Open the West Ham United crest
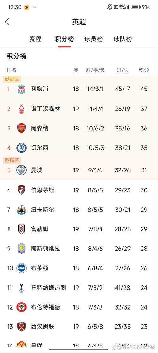The width and height of the screenshot is (158, 353). (x=21, y=326)
